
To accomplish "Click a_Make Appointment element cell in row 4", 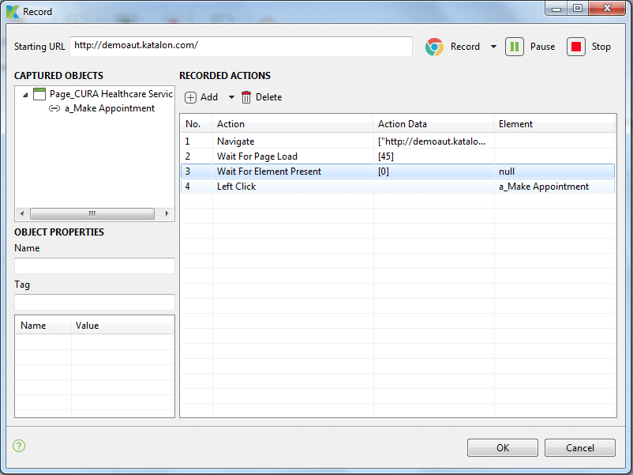I will tap(554, 187).
